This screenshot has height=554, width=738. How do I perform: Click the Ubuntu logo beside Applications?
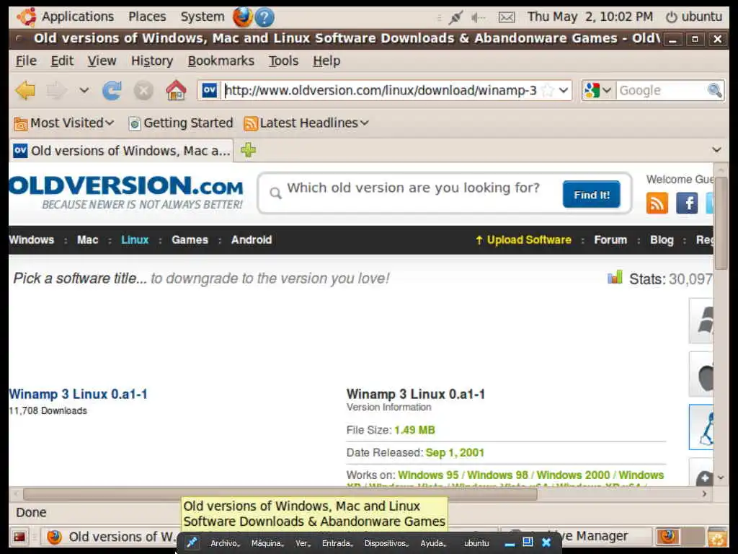click(x=27, y=17)
